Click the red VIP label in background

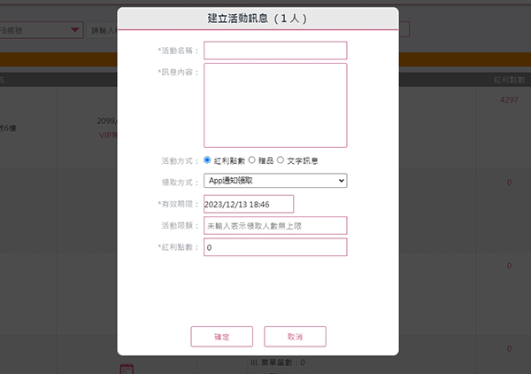pos(108,136)
